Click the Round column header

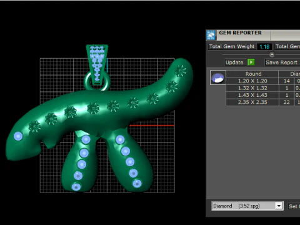(x=253, y=74)
